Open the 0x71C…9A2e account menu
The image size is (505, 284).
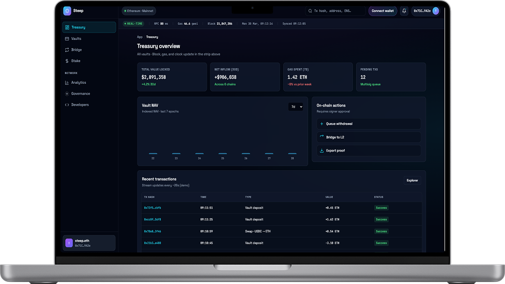pyautogui.click(x=425, y=11)
